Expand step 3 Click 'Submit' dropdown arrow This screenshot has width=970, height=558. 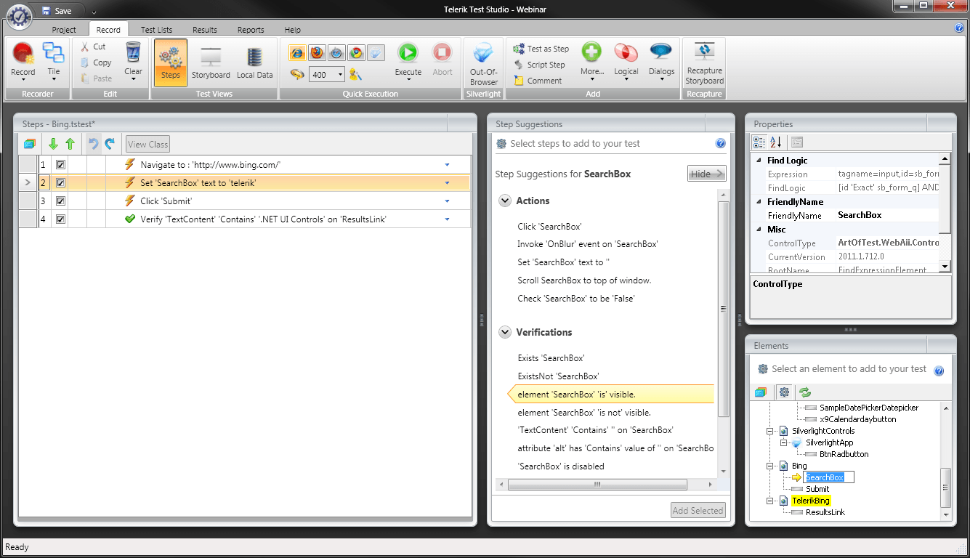447,201
